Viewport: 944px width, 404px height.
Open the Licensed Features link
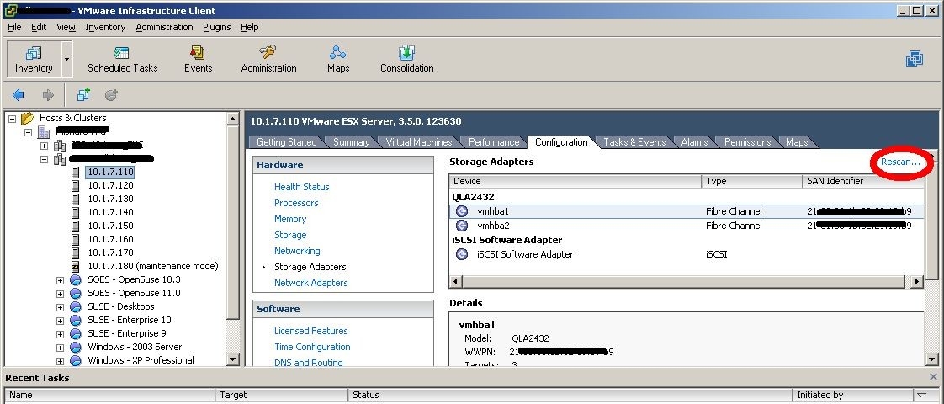(x=310, y=331)
